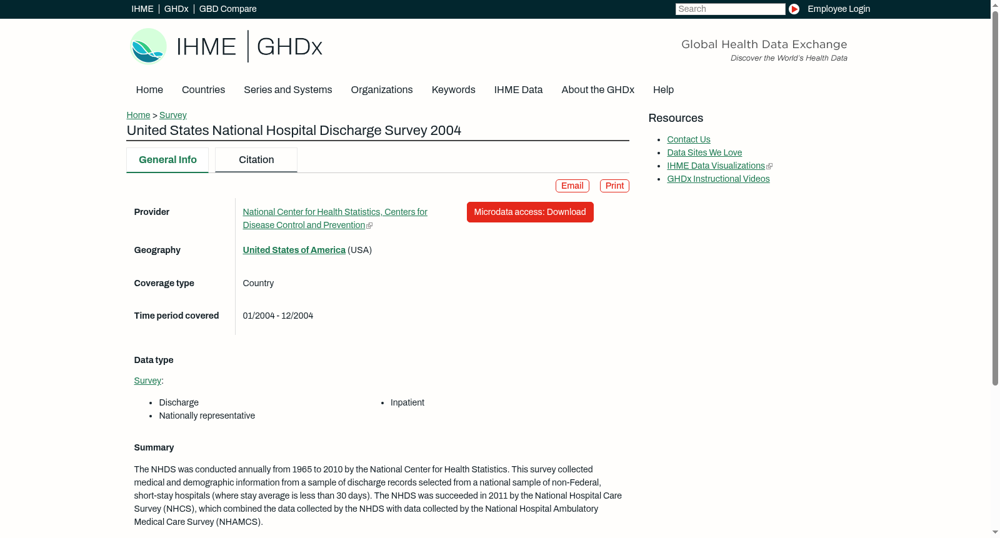This screenshot has height=538, width=1000.
Task: Select the General Info tab
Action: pos(167,160)
